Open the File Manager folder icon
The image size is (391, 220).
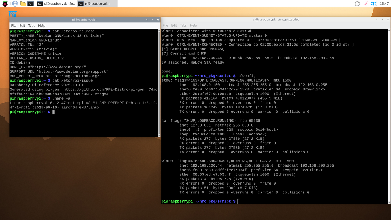pos(23,4)
